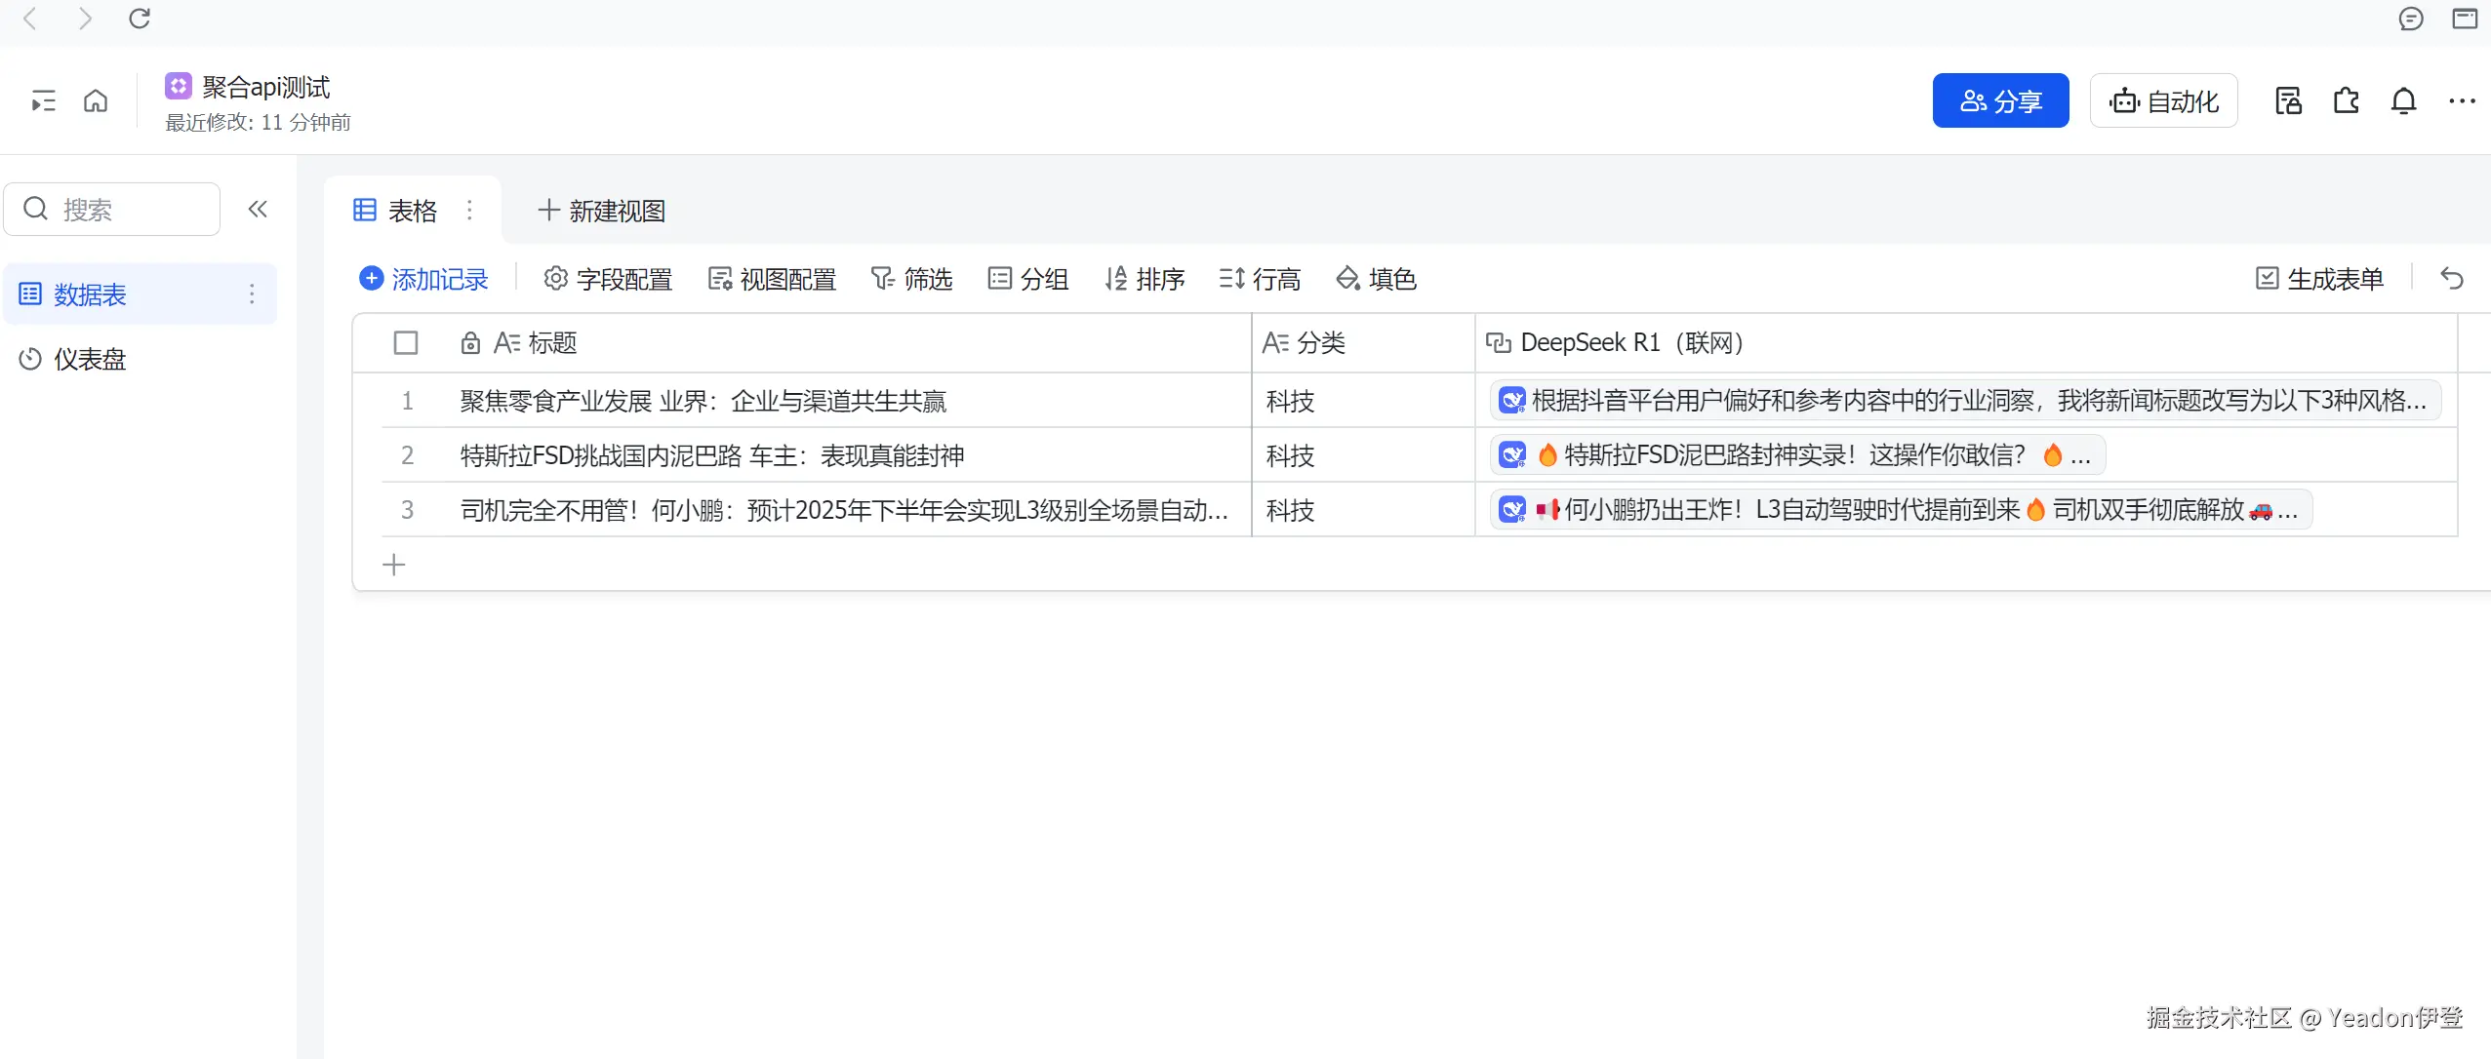Image resolution: width=2491 pixels, height=1059 pixels.
Task: Collapse the left sidebar with double chevron
Action: [258, 209]
